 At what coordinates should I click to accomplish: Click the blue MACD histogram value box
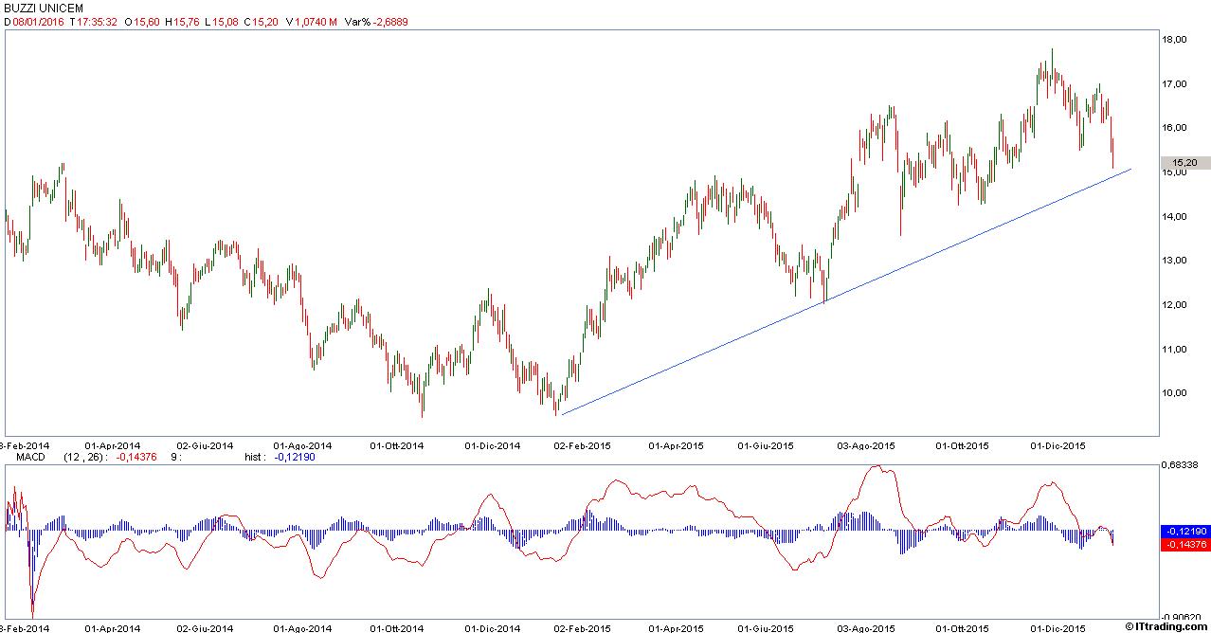pos(1185,532)
